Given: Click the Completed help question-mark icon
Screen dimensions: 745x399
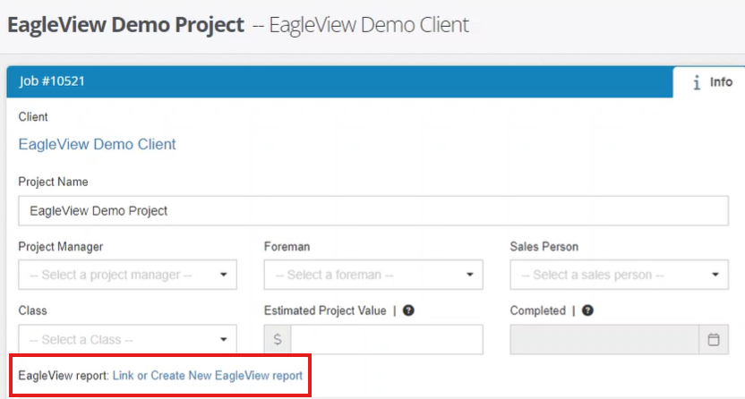Looking at the screenshot, I should [x=587, y=310].
